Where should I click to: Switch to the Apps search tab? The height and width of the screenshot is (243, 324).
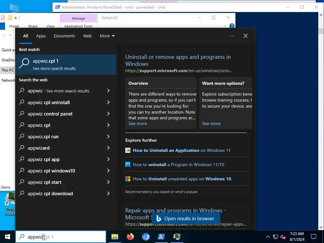pos(41,36)
